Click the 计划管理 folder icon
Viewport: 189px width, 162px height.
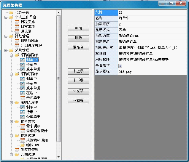tap(11, 36)
